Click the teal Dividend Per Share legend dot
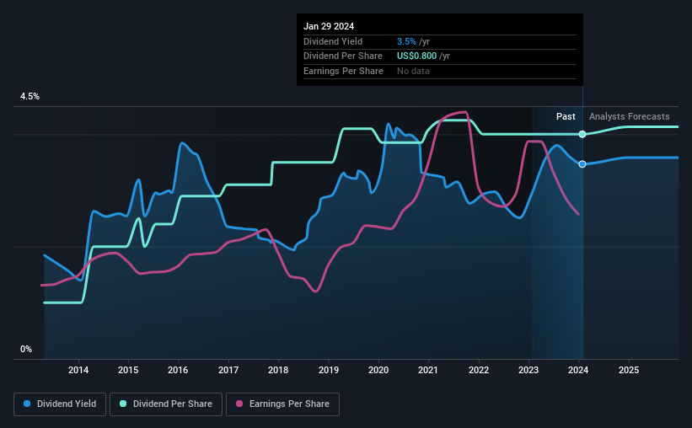Viewport: 692px width, 428px height. point(123,404)
